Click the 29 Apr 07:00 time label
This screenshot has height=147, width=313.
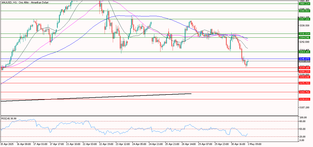(205, 144)
